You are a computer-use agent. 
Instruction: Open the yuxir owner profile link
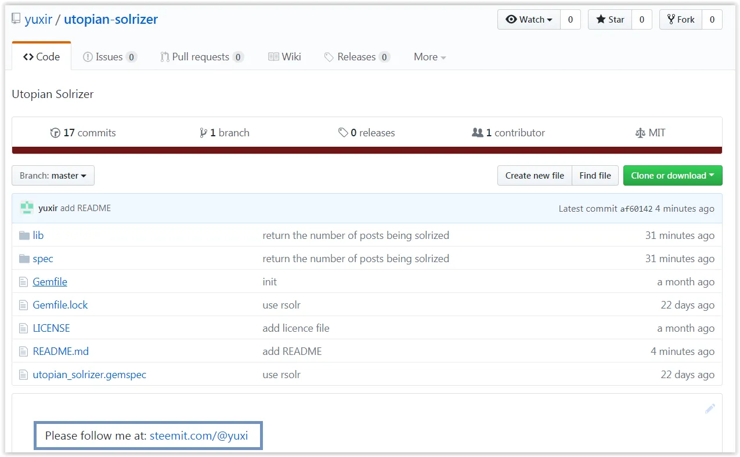tap(38, 19)
